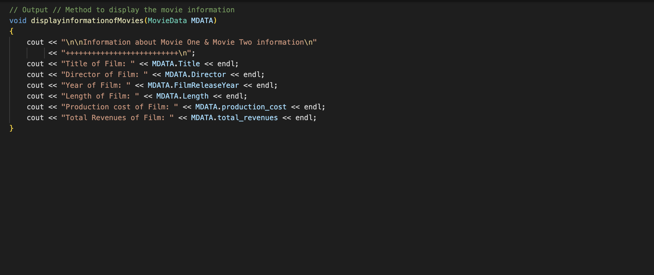This screenshot has height=275, width=654.
Task: Click the Production cost of Film string
Action: tap(118, 107)
